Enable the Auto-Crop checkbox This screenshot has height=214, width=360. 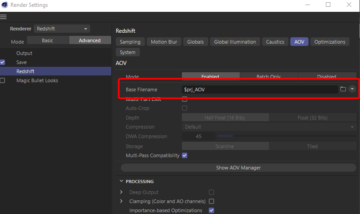185,108
